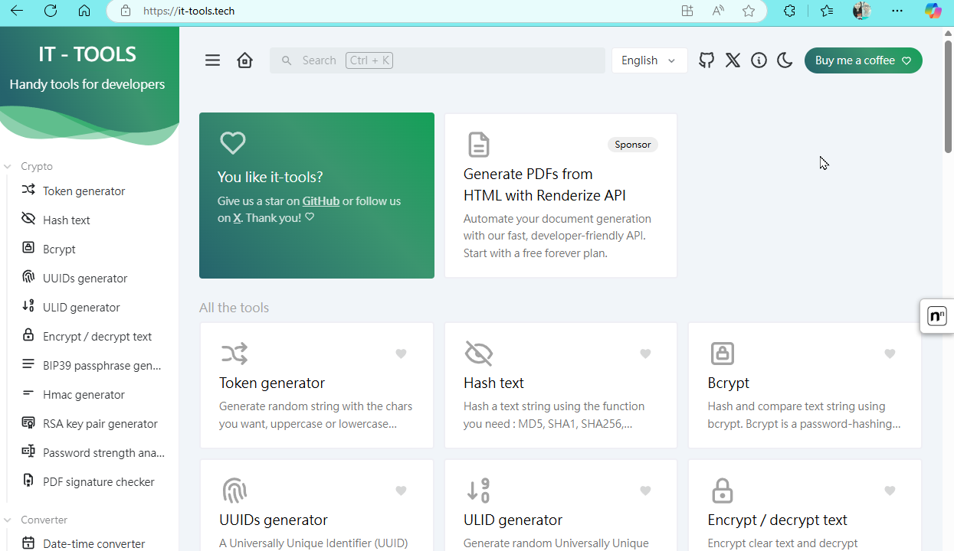Favorite the Token generator card heart
954x551 pixels.
tap(401, 354)
